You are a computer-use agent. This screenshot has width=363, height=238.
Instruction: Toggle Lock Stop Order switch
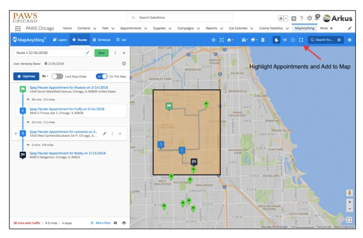[57, 76]
